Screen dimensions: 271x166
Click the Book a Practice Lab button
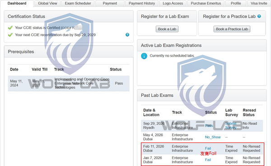click(x=232, y=29)
